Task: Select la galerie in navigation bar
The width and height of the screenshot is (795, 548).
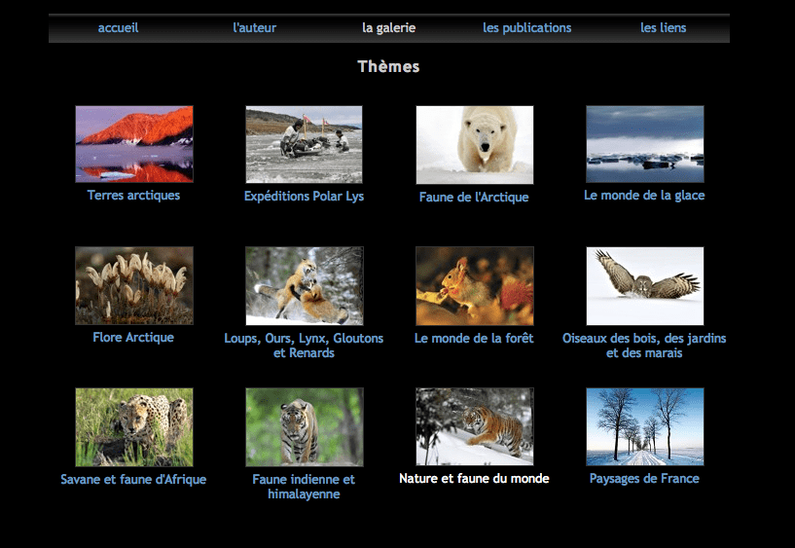Action: point(388,28)
